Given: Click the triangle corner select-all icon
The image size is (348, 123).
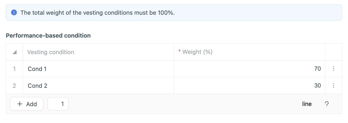Looking at the screenshot, I should pos(14,52).
